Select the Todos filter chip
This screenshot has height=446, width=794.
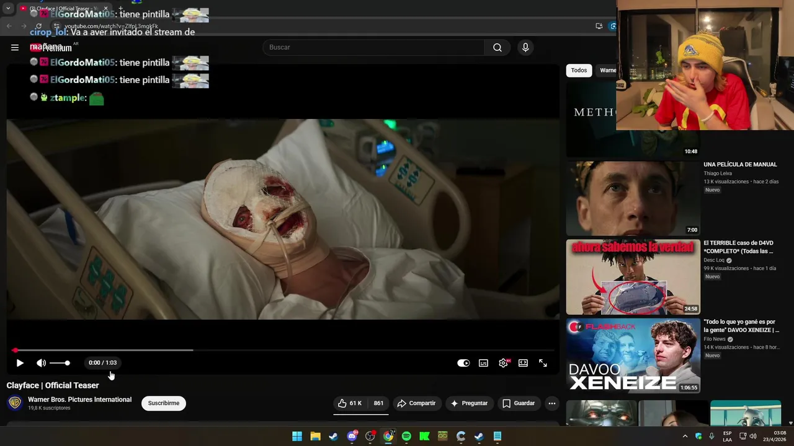click(579, 70)
